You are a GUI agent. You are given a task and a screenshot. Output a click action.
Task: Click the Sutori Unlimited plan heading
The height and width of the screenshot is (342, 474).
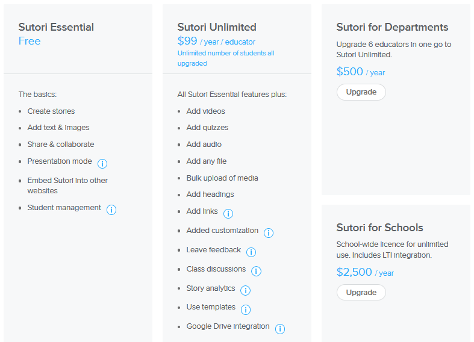pyautogui.click(x=217, y=27)
